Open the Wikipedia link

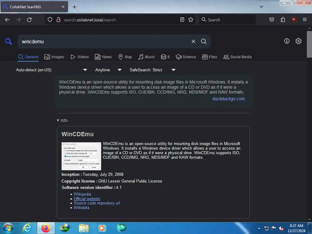82,194
